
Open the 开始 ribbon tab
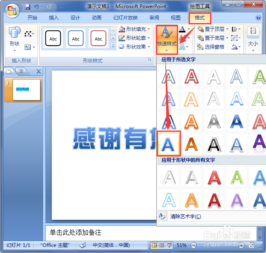pos(32,18)
